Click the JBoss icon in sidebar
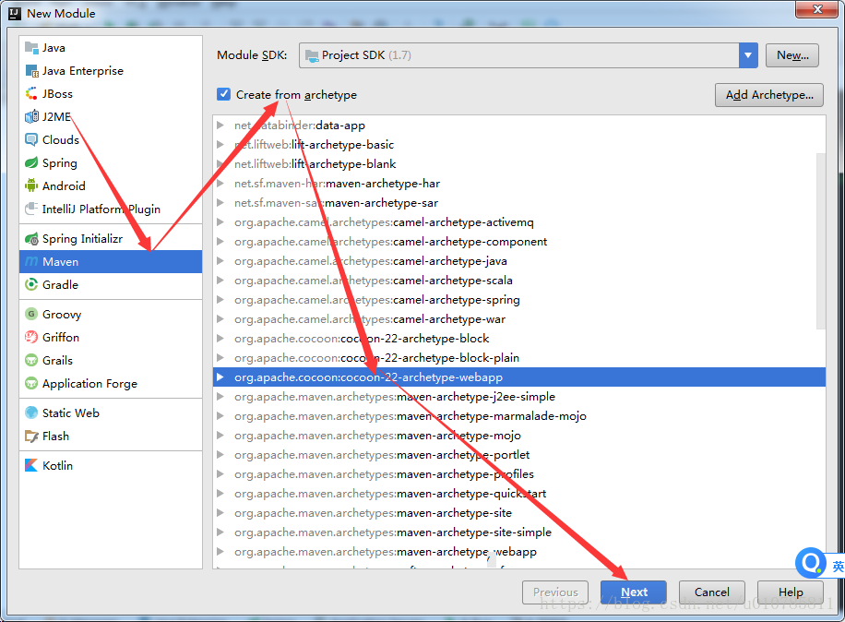Viewport: 845px width, 622px height. point(31,94)
